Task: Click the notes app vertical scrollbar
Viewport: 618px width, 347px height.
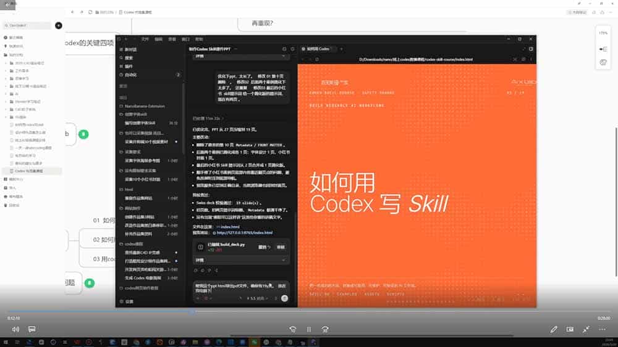Action: point(616,202)
